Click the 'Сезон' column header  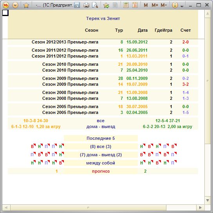coord(91,30)
